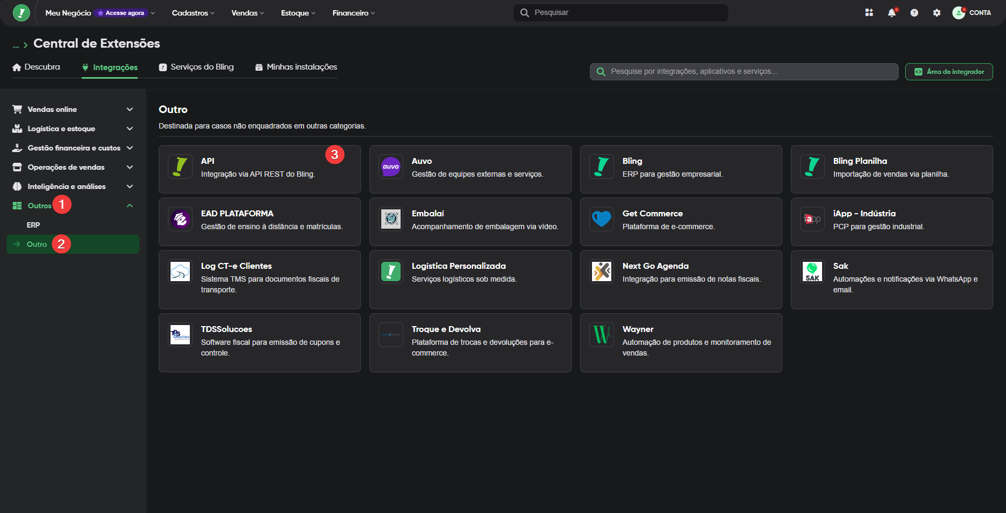
Task: Open the Auvo card title
Action: 421,161
